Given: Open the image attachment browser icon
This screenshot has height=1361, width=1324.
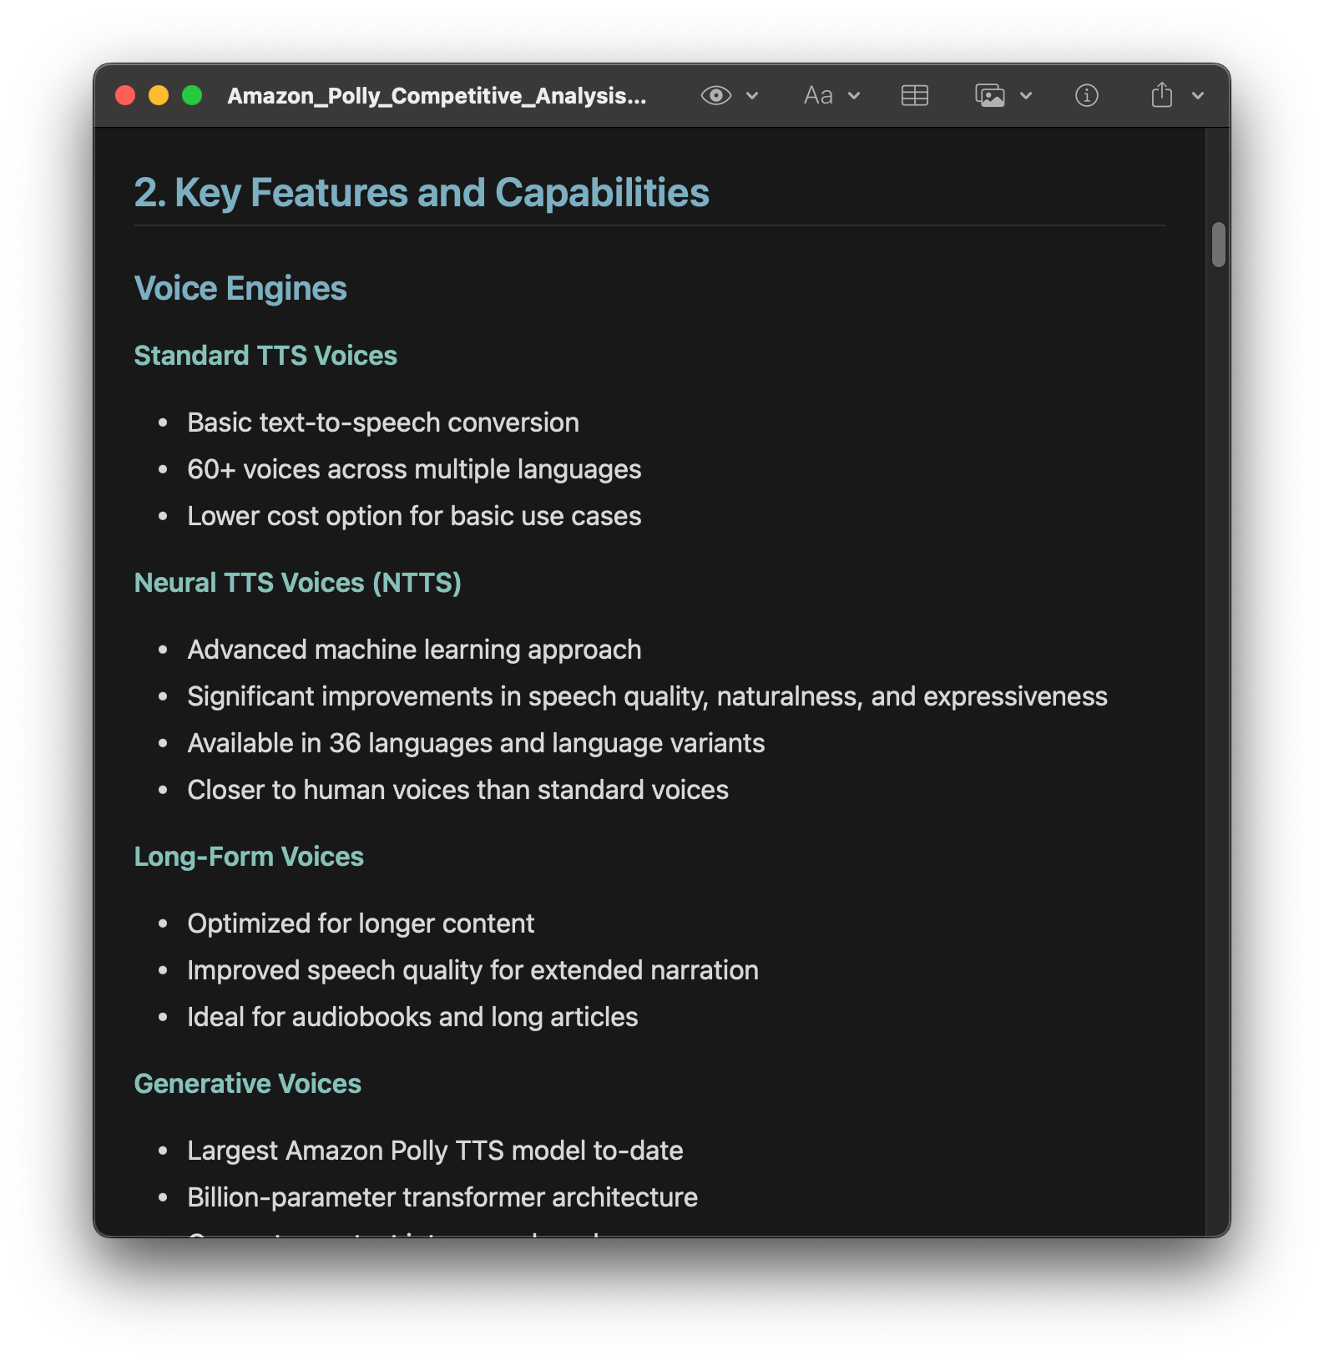Looking at the screenshot, I should pos(990,95).
